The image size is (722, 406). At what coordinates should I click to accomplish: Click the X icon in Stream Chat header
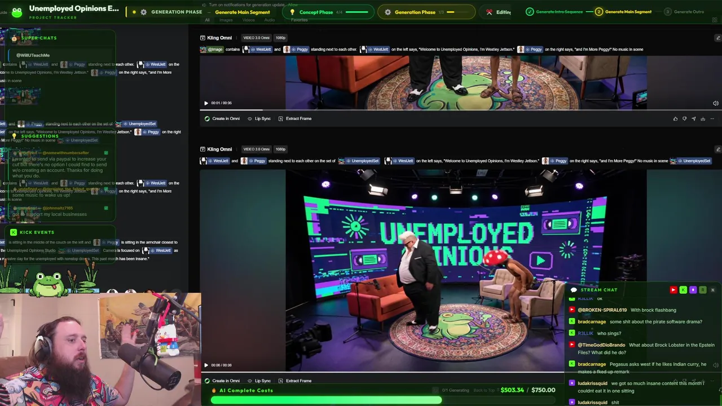[712, 290]
